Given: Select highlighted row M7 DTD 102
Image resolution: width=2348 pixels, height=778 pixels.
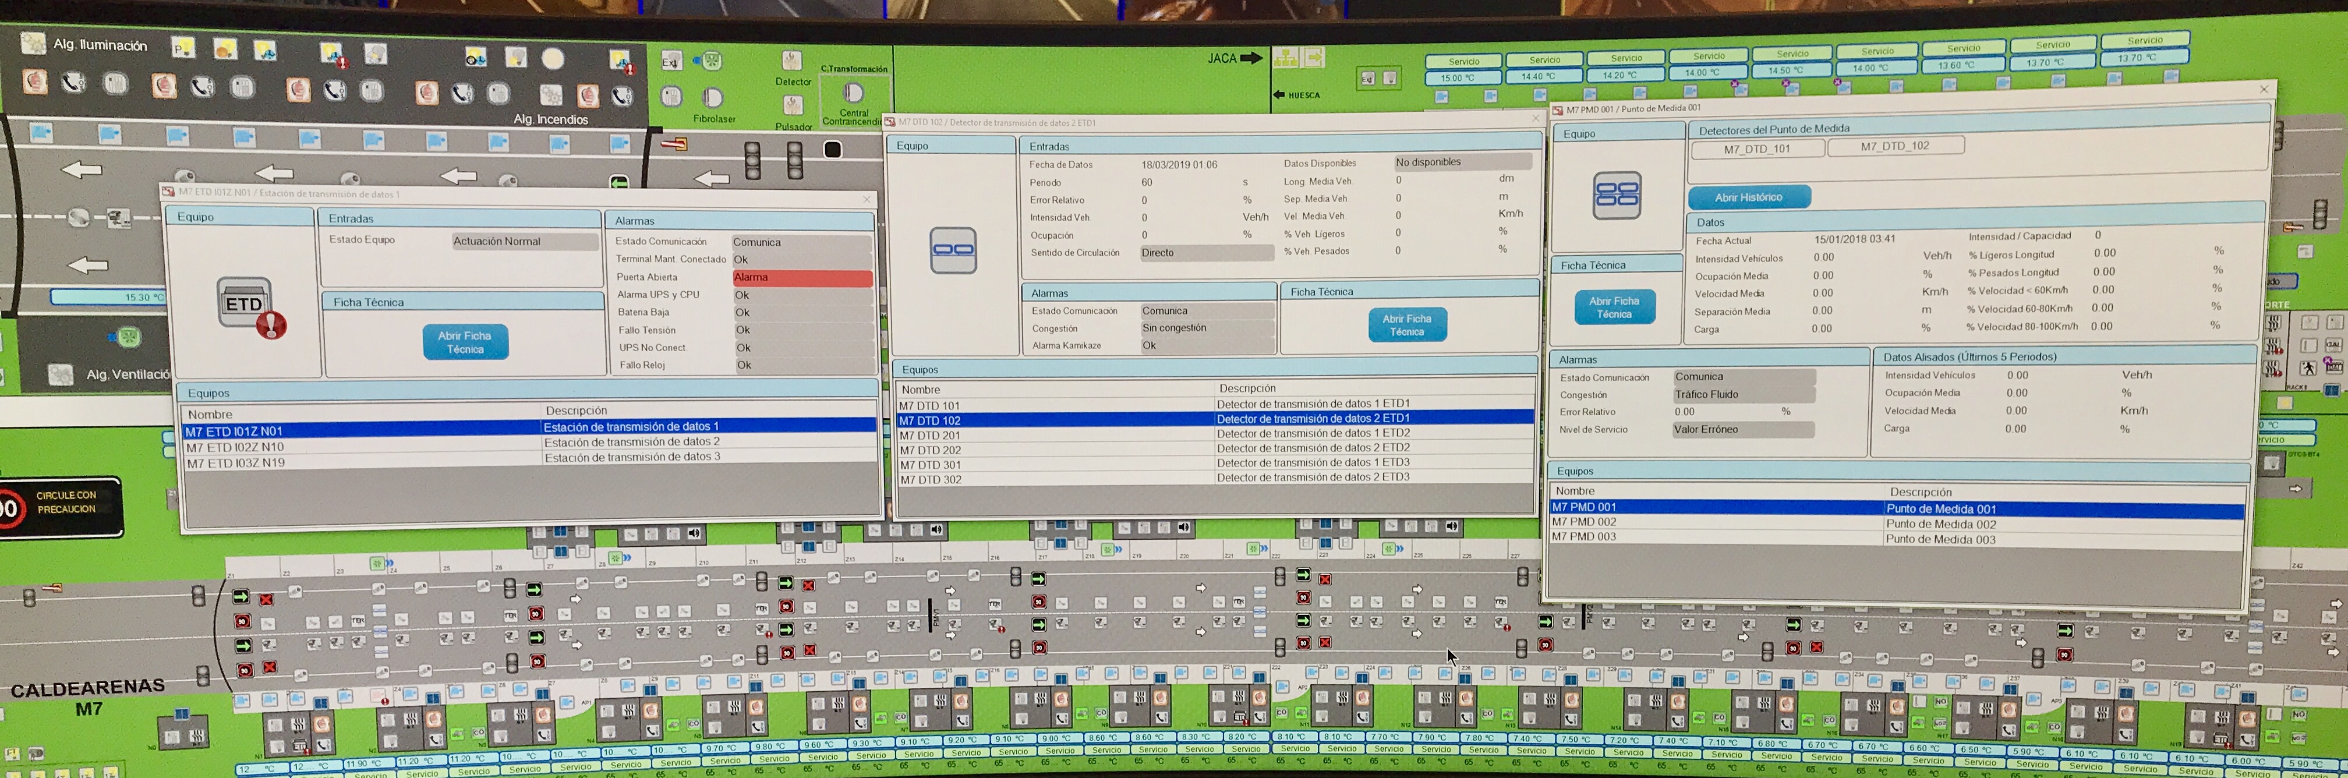Looking at the screenshot, I should 1215,419.
